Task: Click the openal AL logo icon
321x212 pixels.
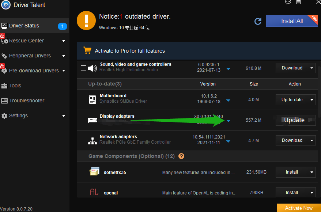Action: (x=94, y=192)
